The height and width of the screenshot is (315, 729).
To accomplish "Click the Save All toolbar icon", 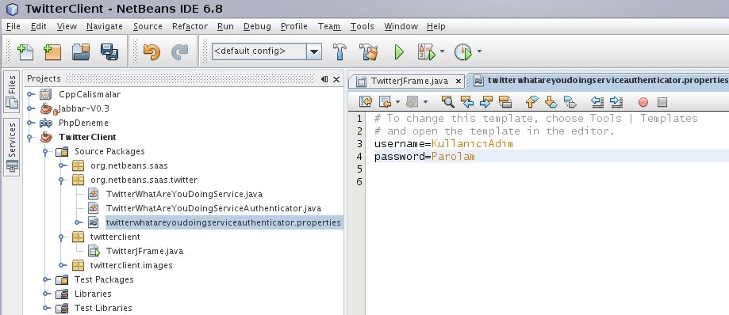I will (109, 51).
